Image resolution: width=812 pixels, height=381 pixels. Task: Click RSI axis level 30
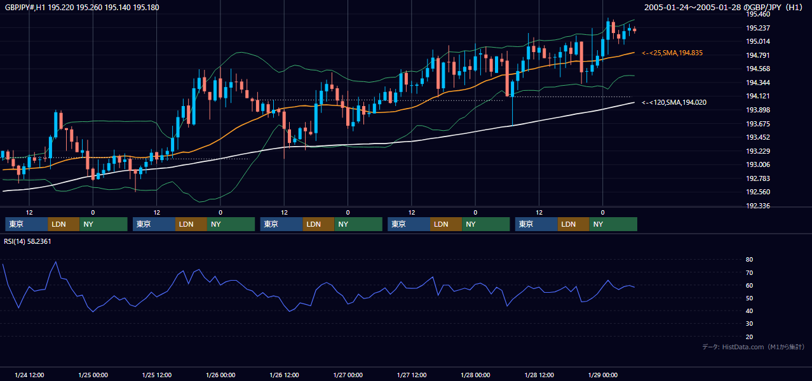[749, 323]
